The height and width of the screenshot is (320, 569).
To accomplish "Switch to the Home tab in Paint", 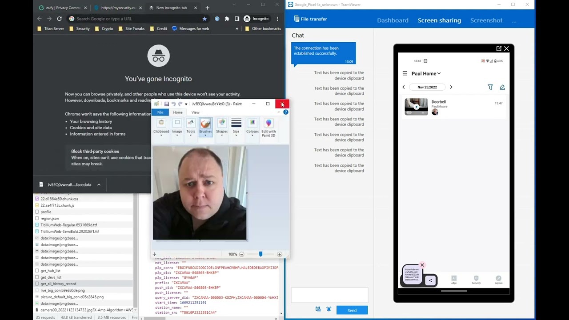I will (177, 112).
